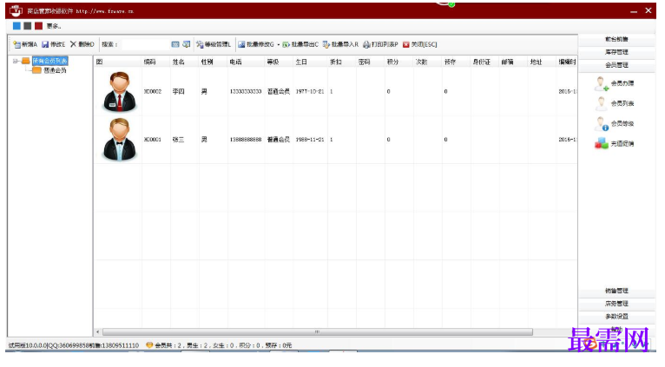Click the avatar photo of member 李四
The height and width of the screenshot is (367, 665).
click(x=120, y=92)
